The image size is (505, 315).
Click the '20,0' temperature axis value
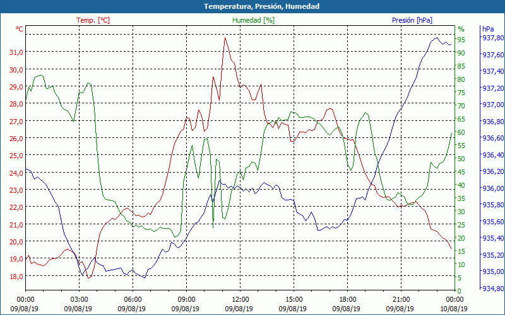point(16,242)
